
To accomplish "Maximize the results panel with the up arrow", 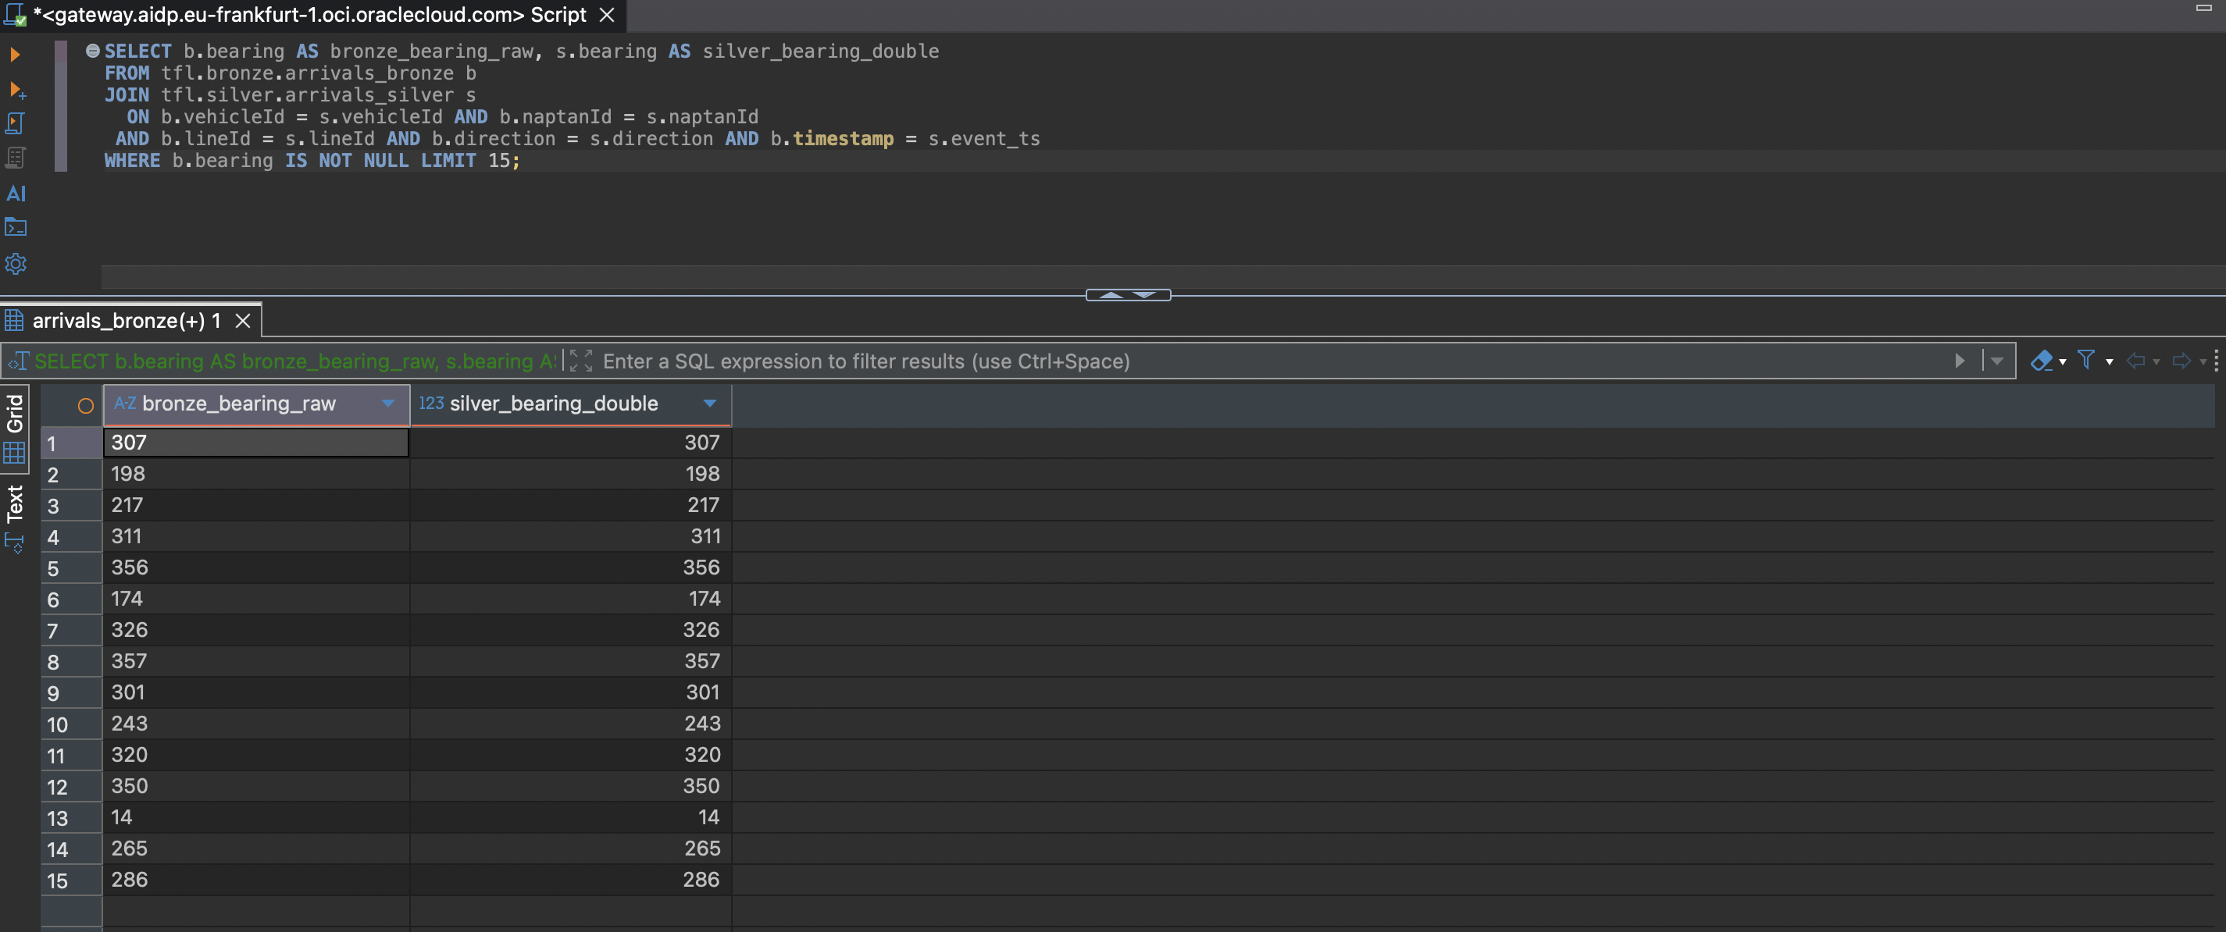I will click(x=1111, y=295).
